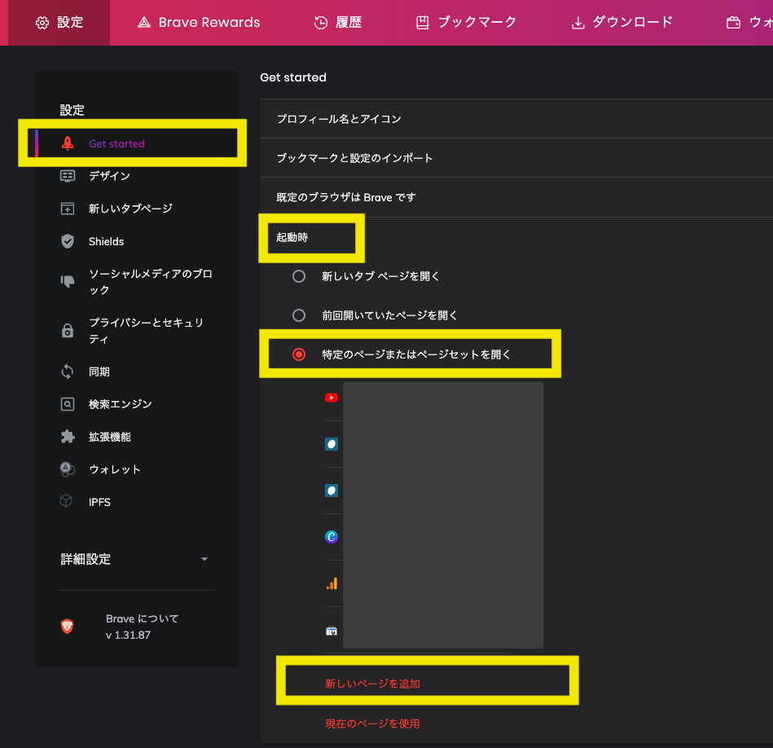773x748 pixels.
Task: Click the download arrow icon
Action: 578,23
